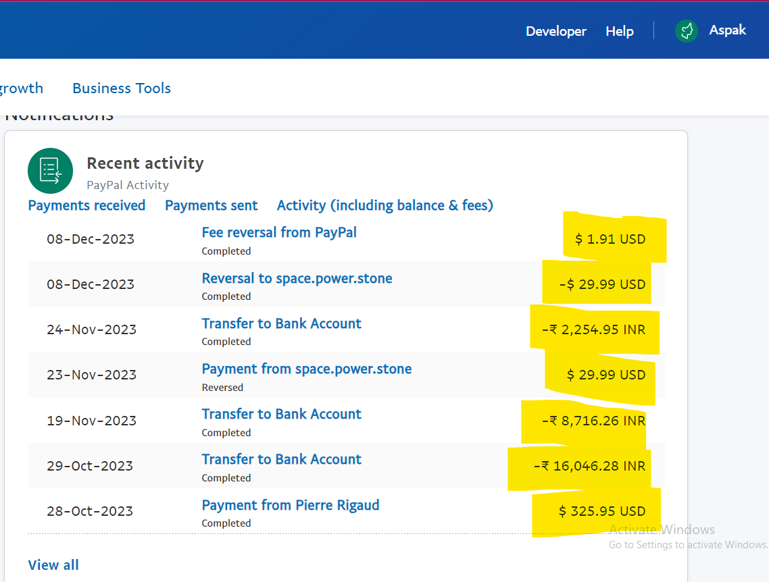769x582 pixels.
Task: Open Activity including balance & fees
Action: point(385,205)
